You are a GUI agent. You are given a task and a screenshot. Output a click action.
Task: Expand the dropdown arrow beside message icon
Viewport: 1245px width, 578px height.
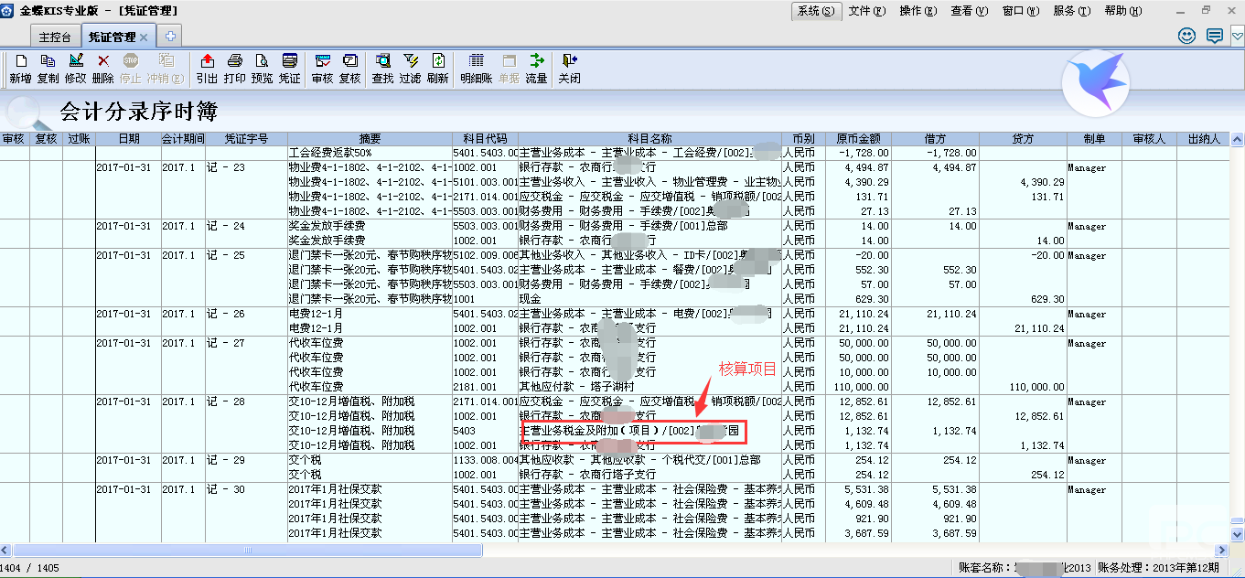(x=1236, y=37)
